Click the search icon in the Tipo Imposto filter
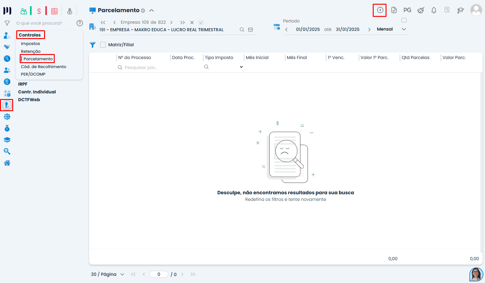This screenshot has width=485, height=283. coord(206,67)
